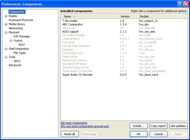Select the Matrix Mixer component
Viewport: 190px width, 140px height.
pyautogui.click(x=124, y=57)
